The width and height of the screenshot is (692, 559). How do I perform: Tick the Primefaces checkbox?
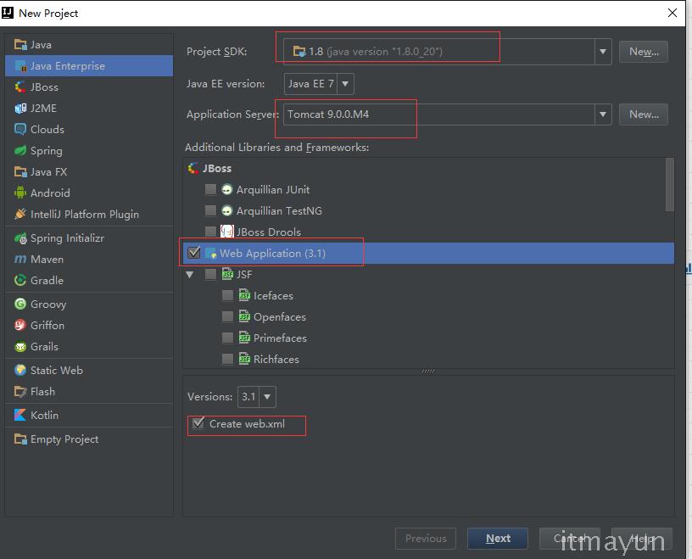pyautogui.click(x=228, y=338)
